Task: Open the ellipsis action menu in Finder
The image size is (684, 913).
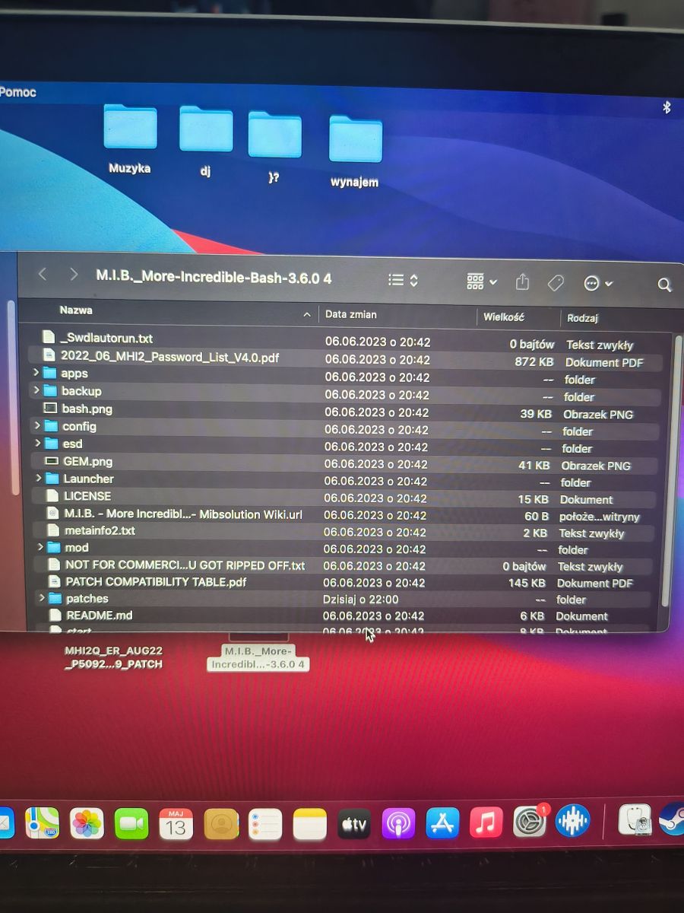Action: coord(598,284)
